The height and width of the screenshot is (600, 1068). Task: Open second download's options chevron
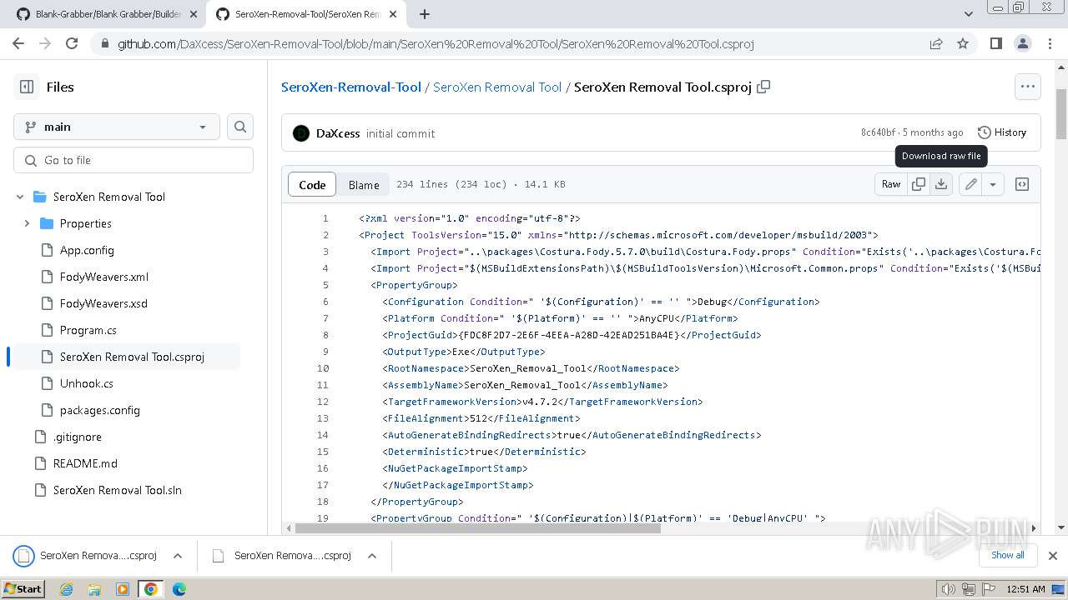click(x=372, y=556)
